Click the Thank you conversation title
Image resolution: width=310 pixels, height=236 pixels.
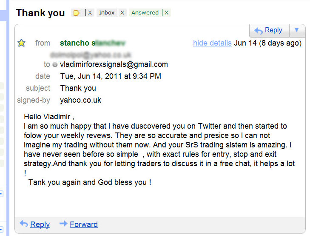(40, 13)
